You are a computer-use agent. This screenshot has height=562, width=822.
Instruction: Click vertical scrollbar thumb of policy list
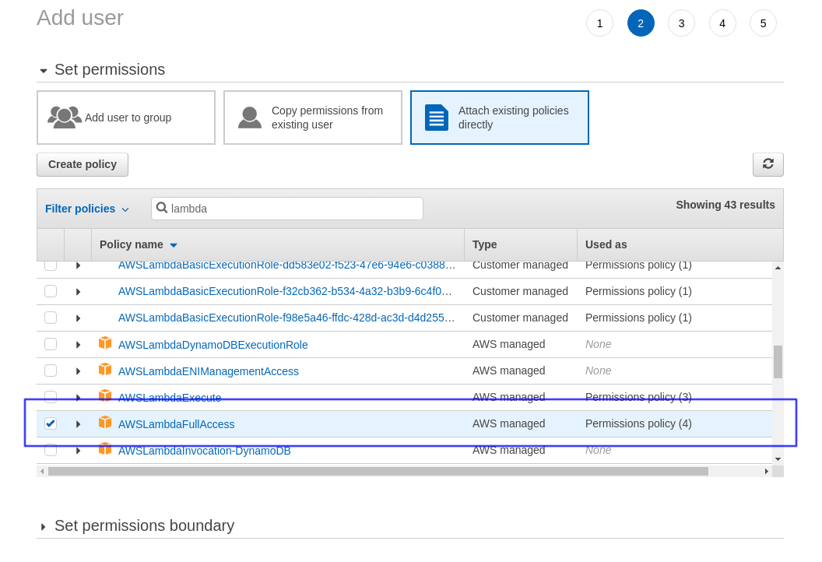[x=778, y=362]
